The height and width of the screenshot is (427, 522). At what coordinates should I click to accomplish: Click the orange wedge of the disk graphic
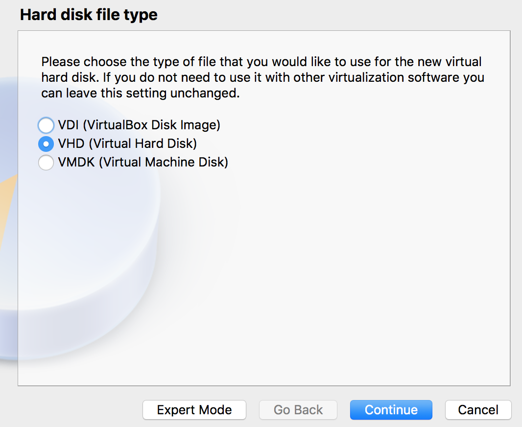click(8, 206)
